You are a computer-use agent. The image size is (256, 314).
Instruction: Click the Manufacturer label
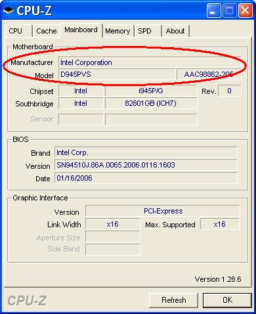tap(32, 62)
